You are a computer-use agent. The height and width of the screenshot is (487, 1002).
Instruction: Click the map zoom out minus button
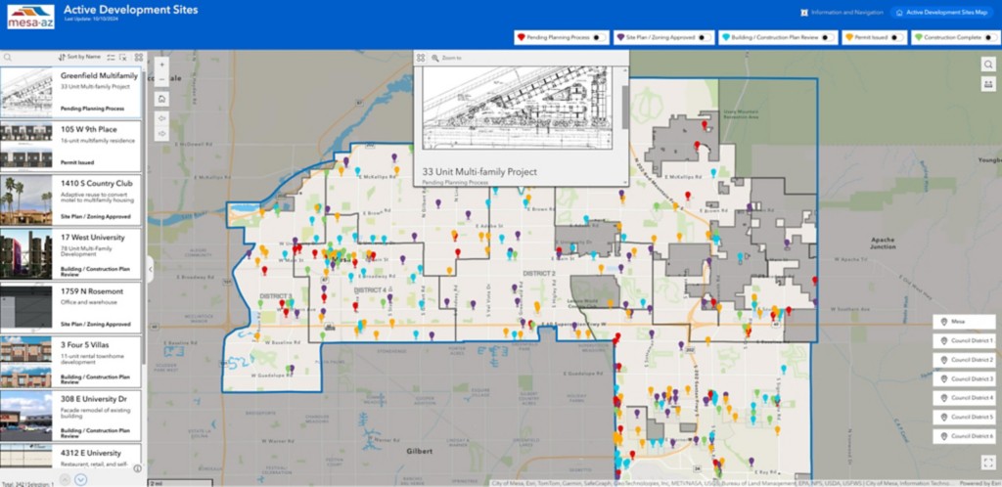pos(161,80)
